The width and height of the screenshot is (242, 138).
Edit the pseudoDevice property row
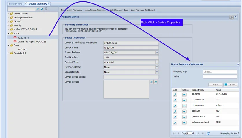[175, 117]
